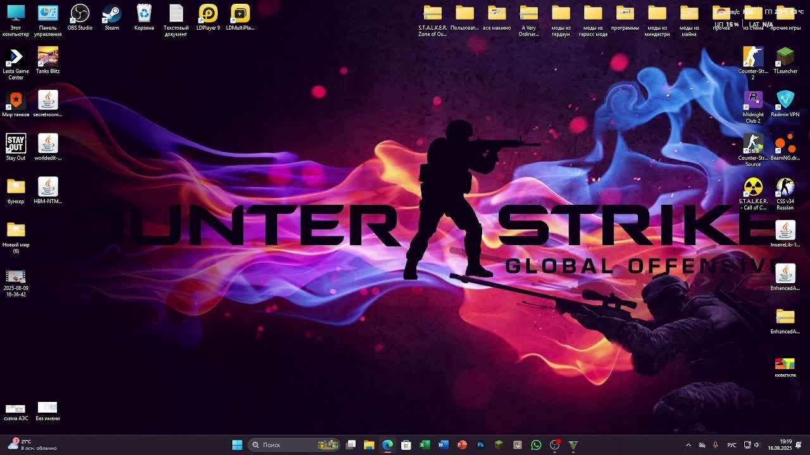Select the схема АЭС file icon
The image size is (810, 455).
point(16,411)
